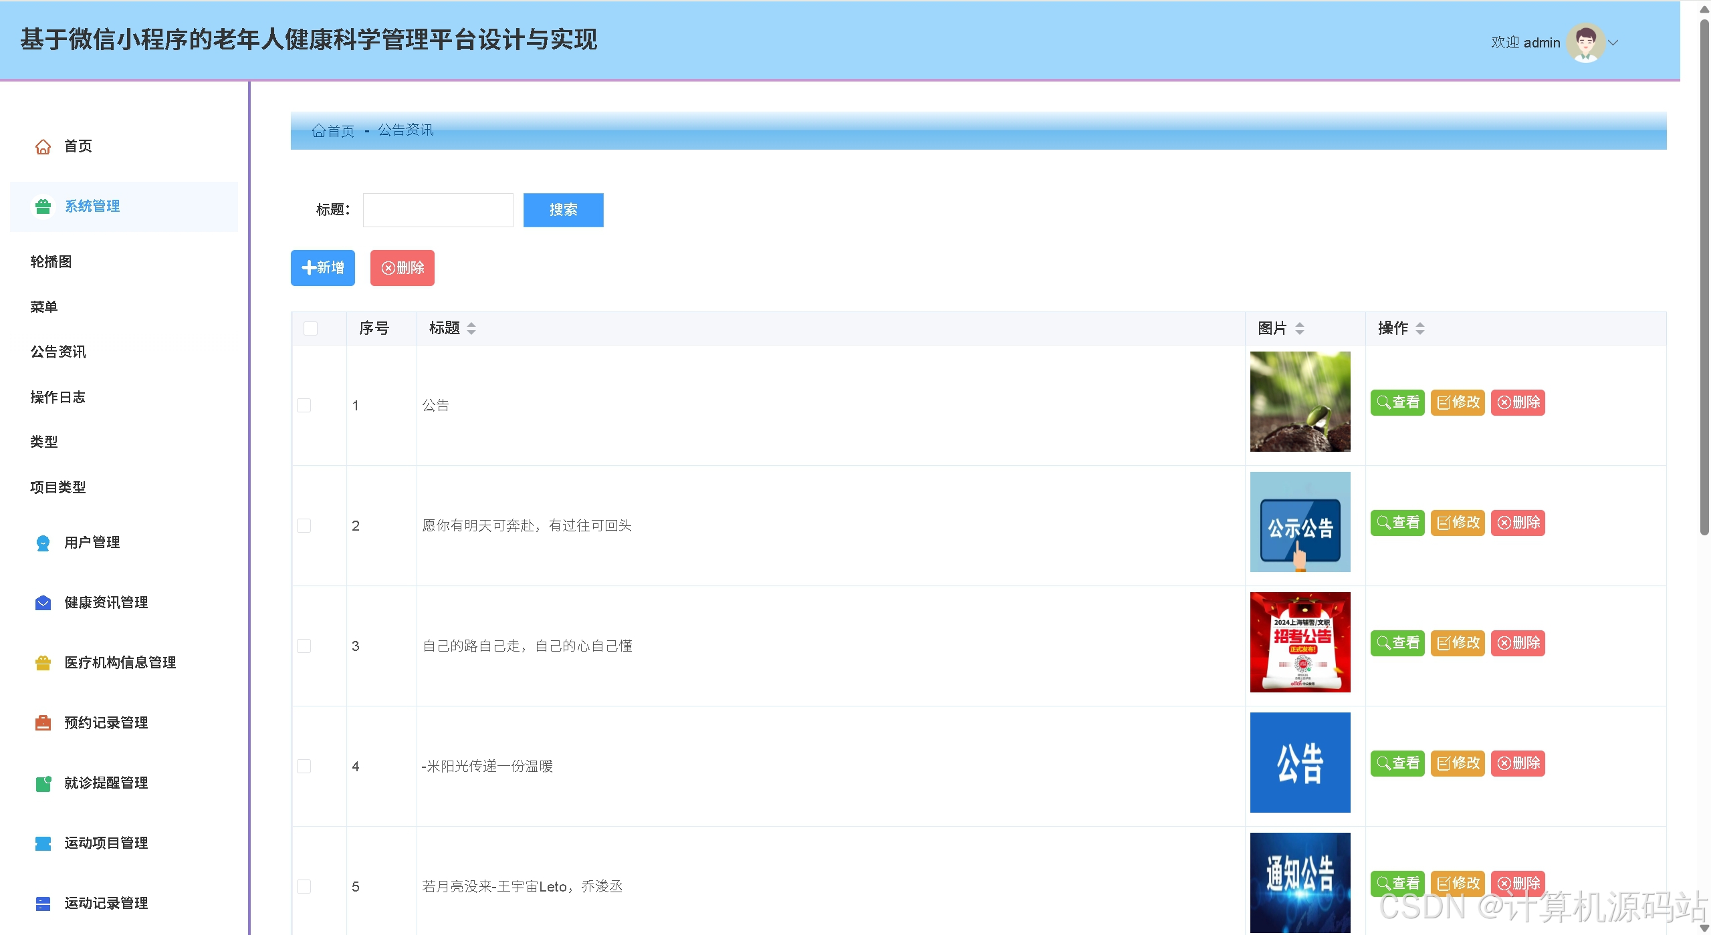Click the blue 搜索 button
This screenshot has width=1711, height=935.
[563, 210]
